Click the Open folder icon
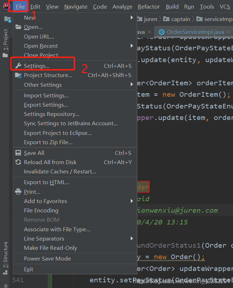Screen dimensions: 233x288 (x=18, y=27)
